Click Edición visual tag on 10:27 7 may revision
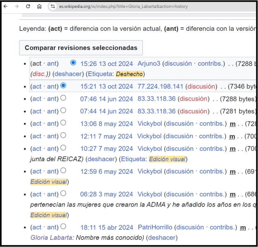This screenshot has width=258, height=247. [168, 159]
